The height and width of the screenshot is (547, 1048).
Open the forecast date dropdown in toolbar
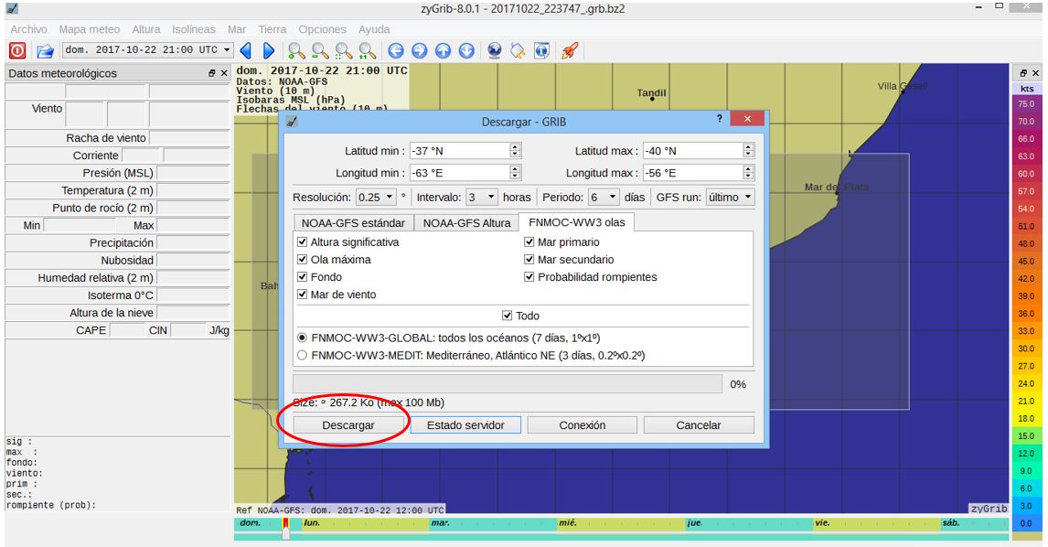[x=147, y=50]
